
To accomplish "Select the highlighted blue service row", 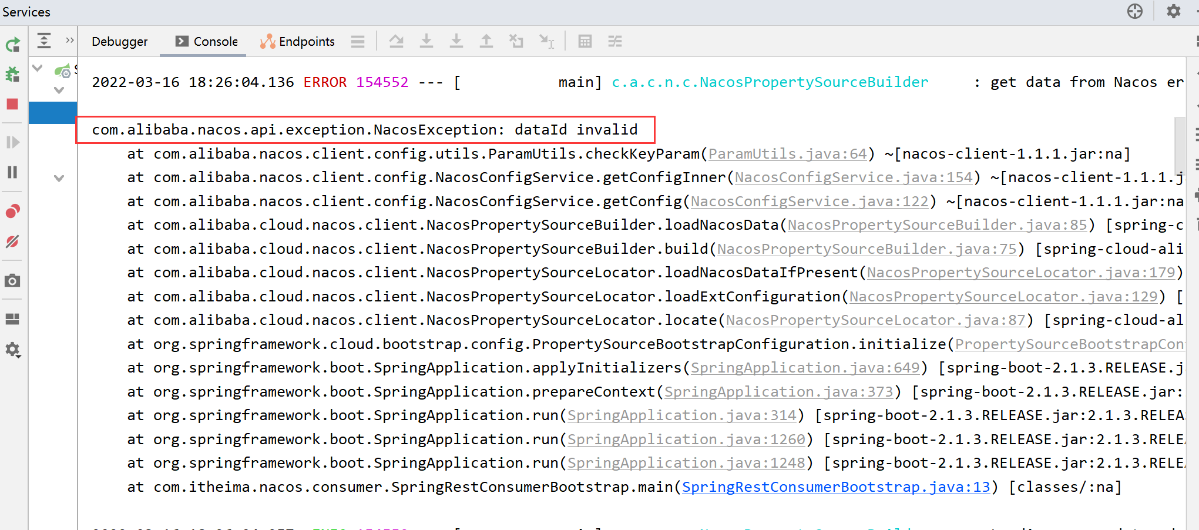I will click(x=53, y=113).
